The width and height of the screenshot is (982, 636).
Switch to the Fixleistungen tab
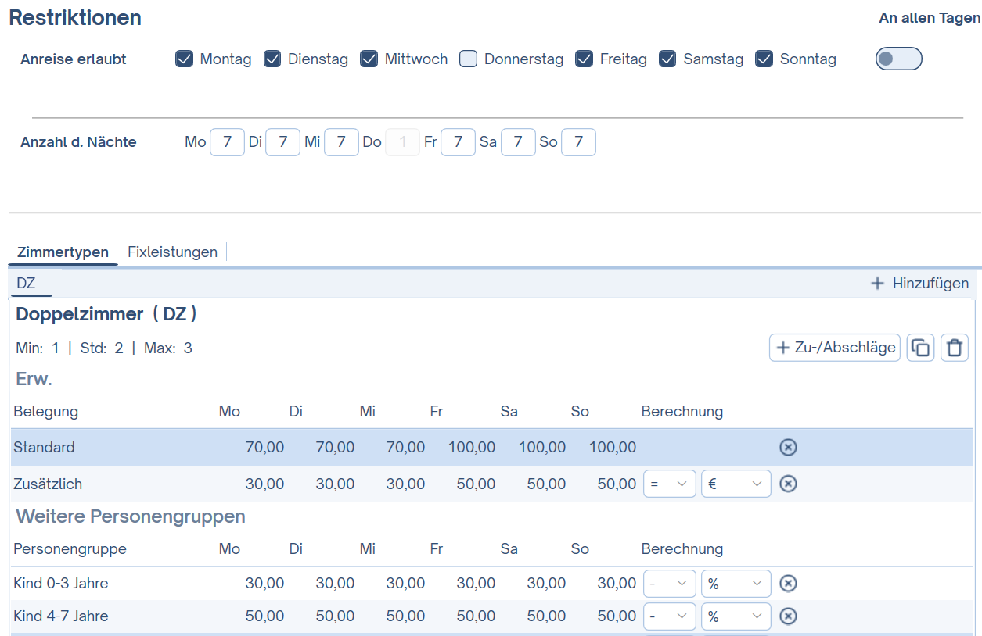point(172,252)
